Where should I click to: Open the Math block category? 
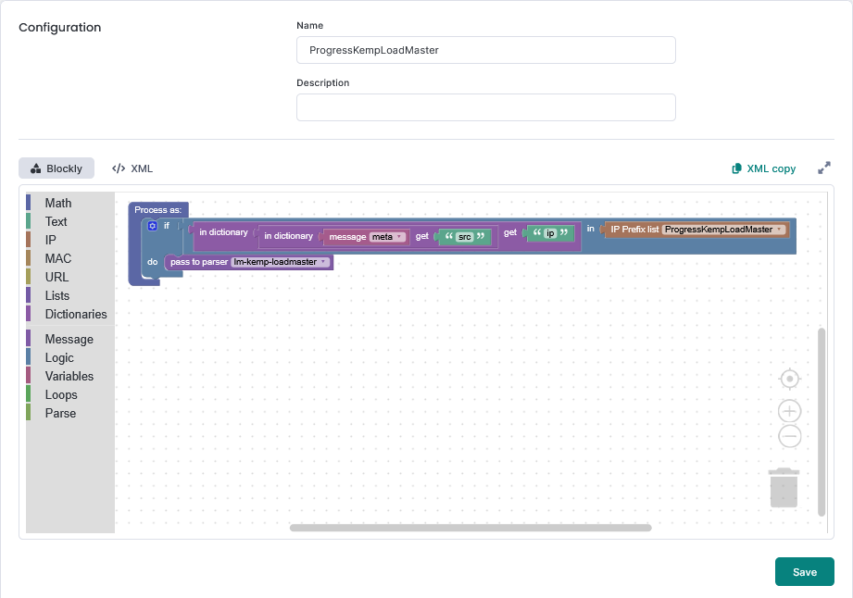57,203
